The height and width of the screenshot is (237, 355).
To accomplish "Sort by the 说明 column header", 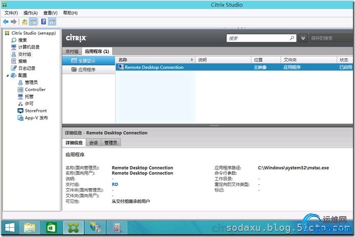I will [x=223, y=60].
